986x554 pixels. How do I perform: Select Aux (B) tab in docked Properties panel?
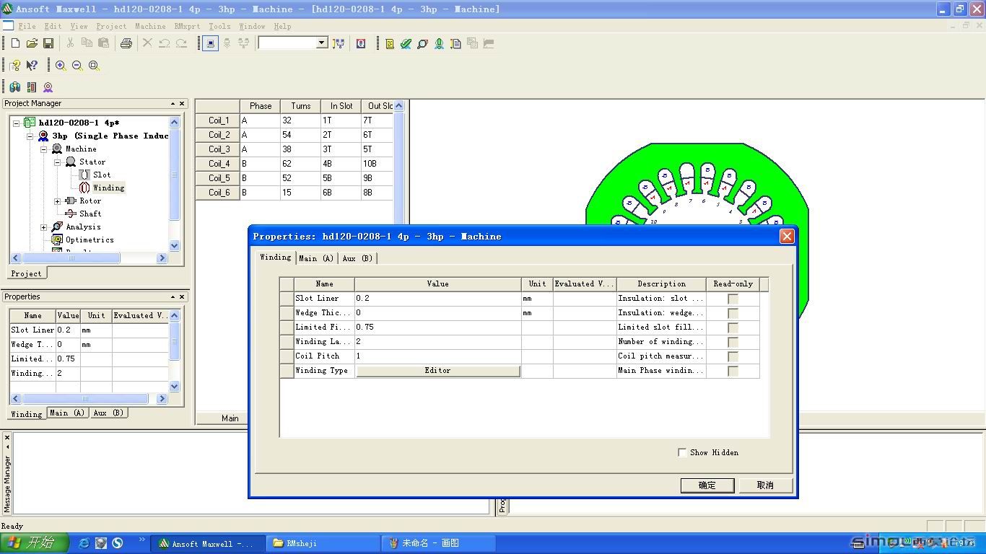click(109, 413)
